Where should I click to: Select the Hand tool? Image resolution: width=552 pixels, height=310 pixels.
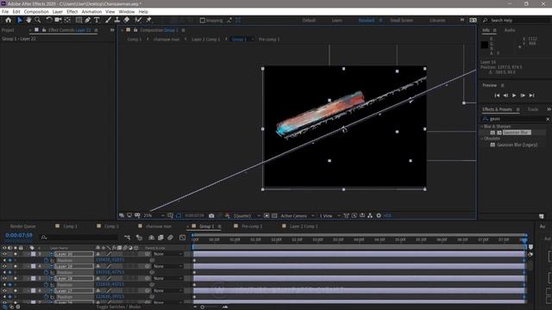coord(28,21)
